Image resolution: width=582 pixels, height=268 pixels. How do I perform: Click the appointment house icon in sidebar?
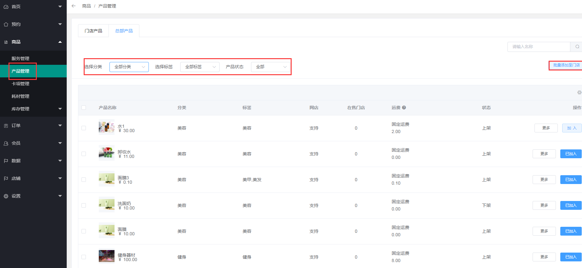coord(6,24)
